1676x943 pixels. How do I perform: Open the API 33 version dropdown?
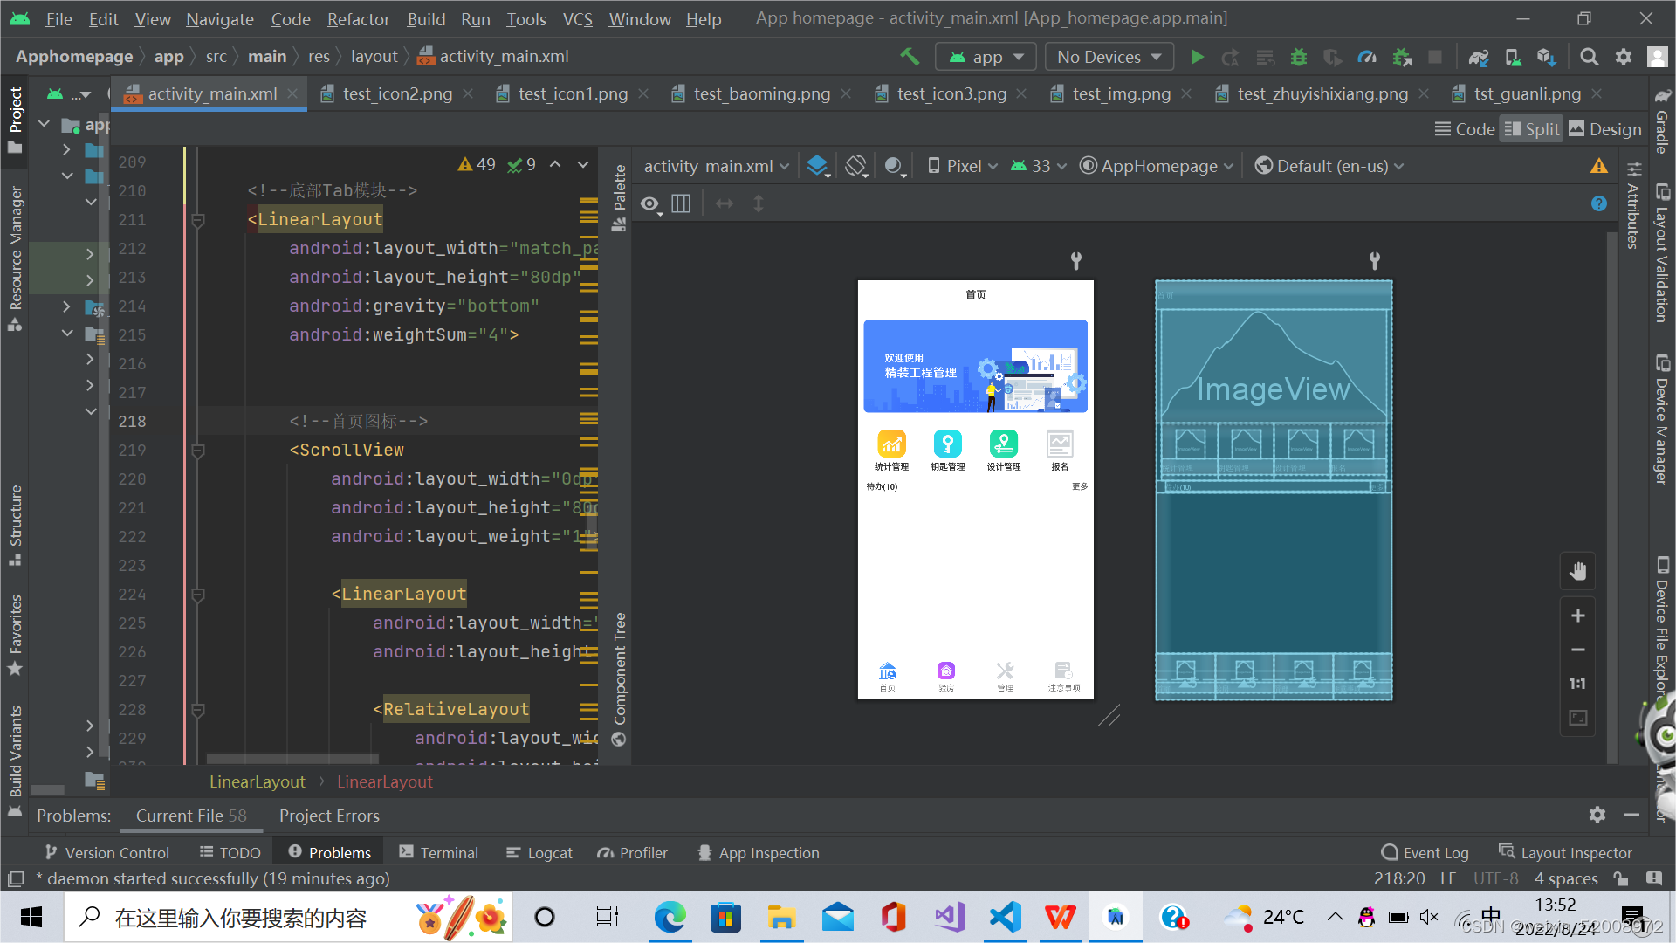pyautogui.click(x=1038, y=166)
